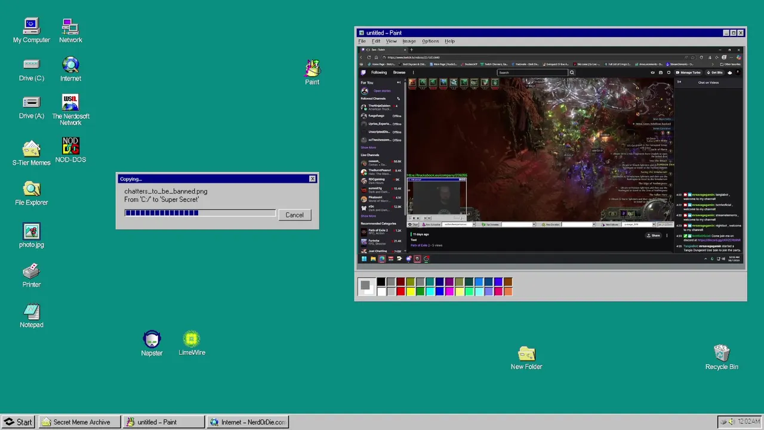Maximize the Paint window
764x430 pixels.
(734, 33)
